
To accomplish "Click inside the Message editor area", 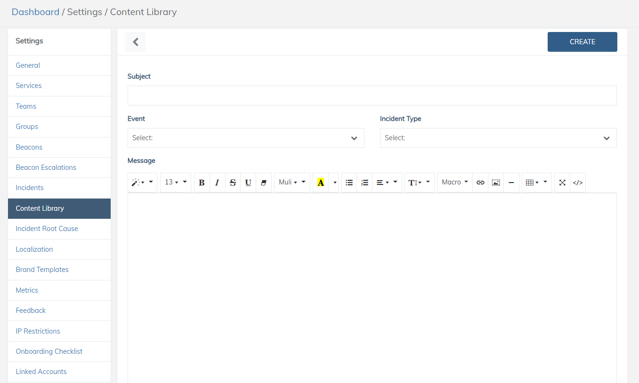I will pos(372,287).
